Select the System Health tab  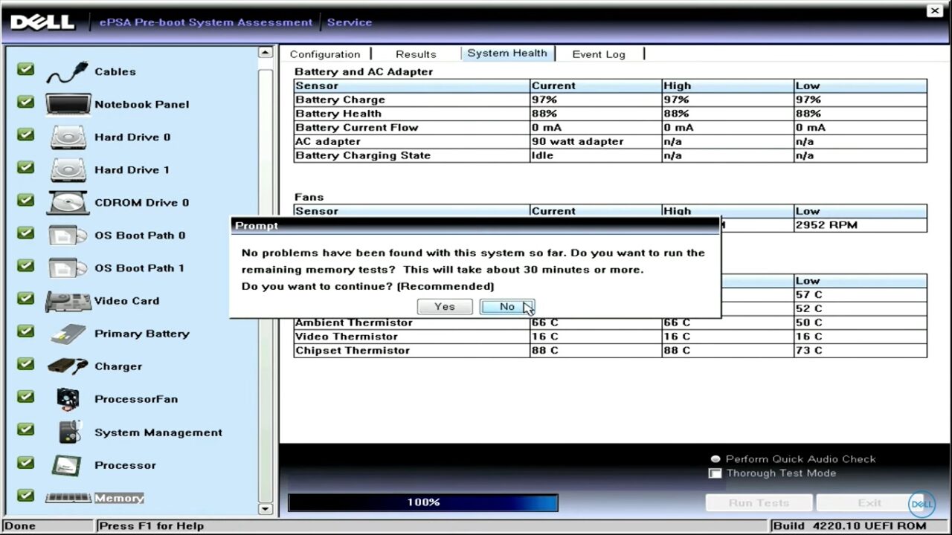coord(507,53)
